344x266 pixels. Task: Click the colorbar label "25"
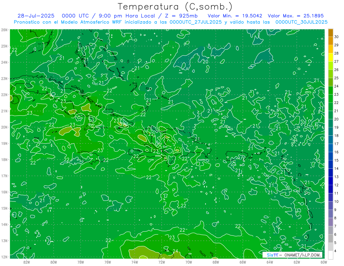pyautogui.click(x=337, y=78)
